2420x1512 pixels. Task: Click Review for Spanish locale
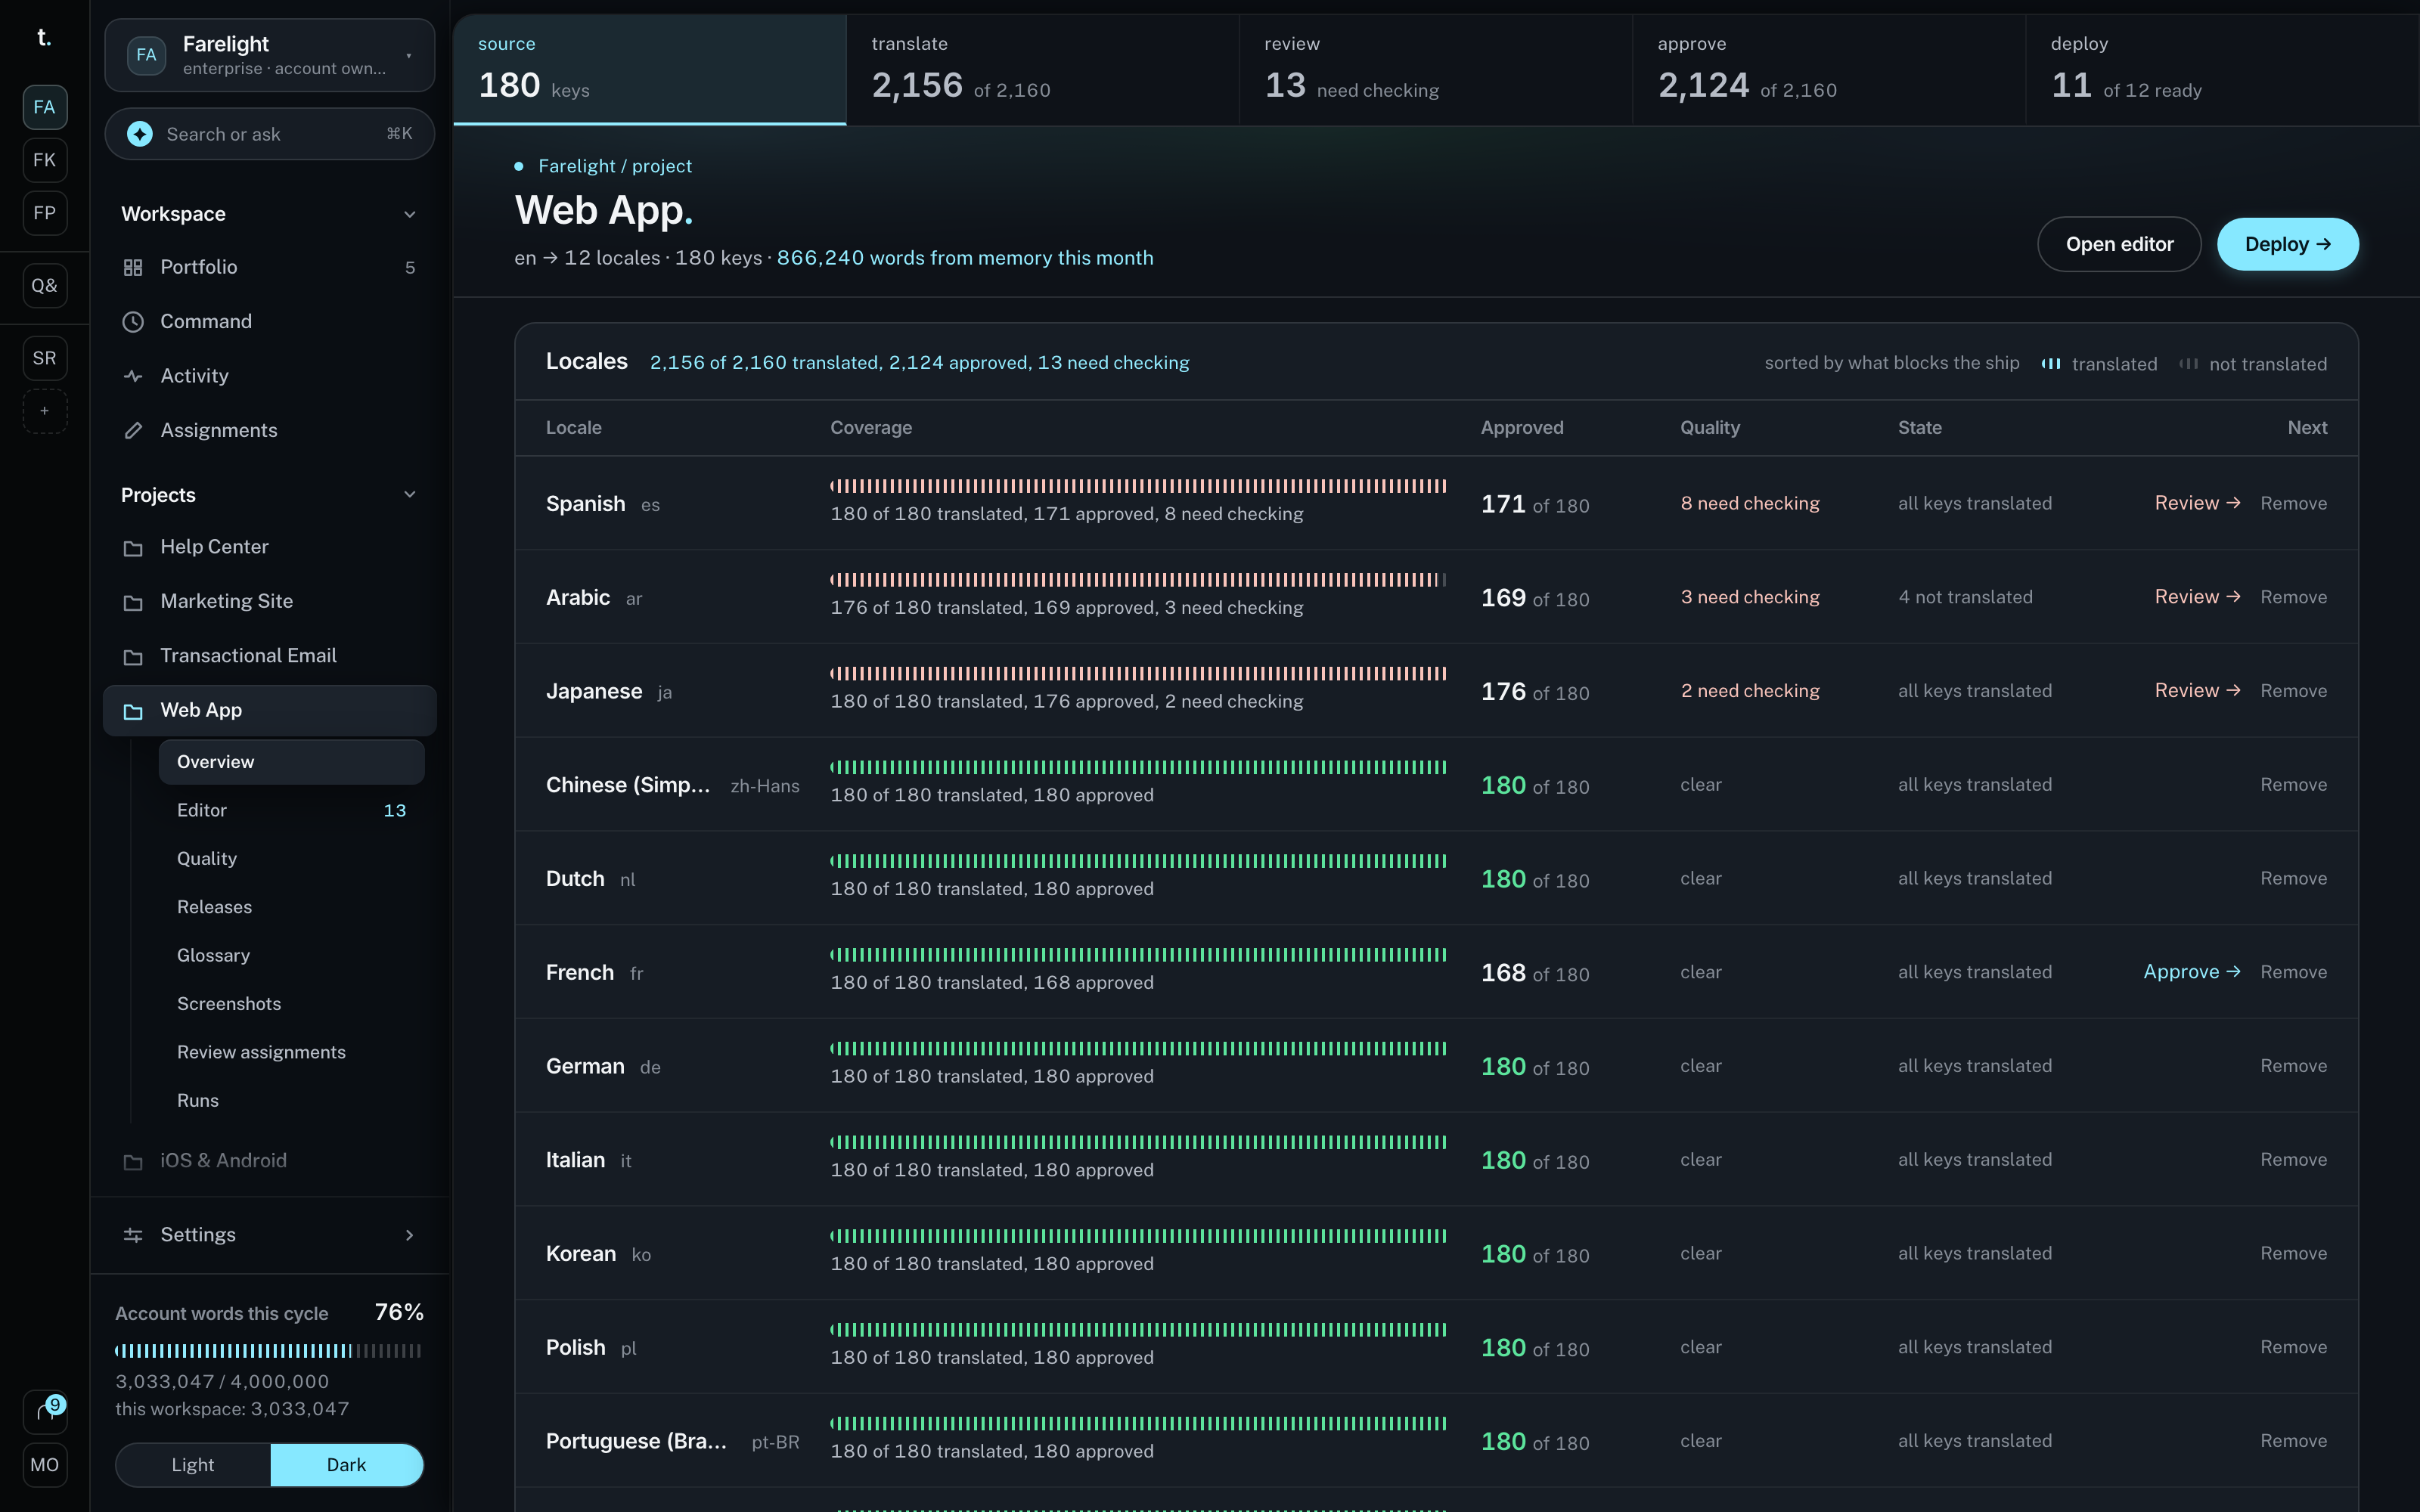[2196, 503]
